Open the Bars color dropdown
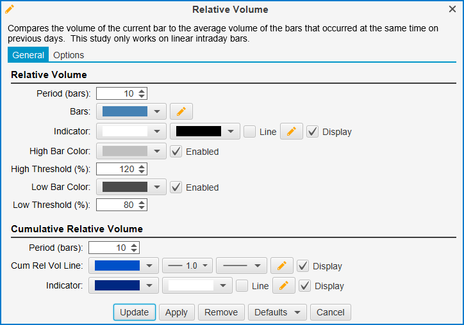This screenshot has width=464, height=325. click(x=131, y=112)
